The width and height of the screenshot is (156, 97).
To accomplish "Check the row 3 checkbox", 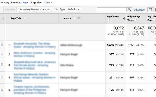I will [x=2, y=65].
